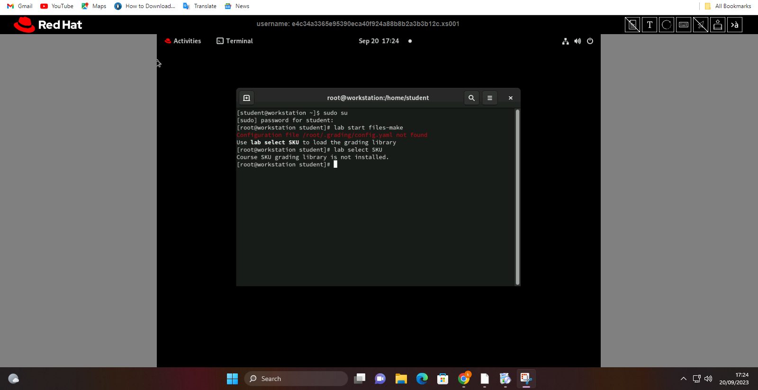Toggle the crossed-out mouse cursor icon
This screenshot has width=758, height=390.
tap(701, 25)
